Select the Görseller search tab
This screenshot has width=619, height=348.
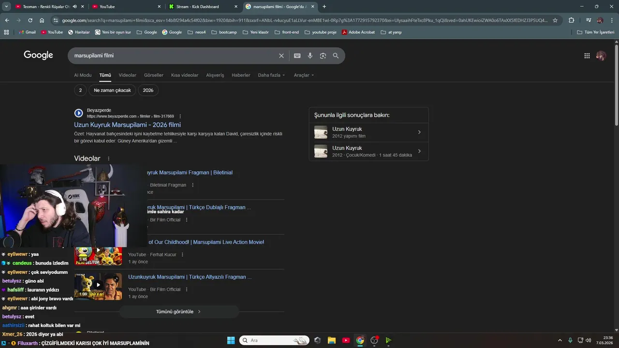tap(154, 75)
